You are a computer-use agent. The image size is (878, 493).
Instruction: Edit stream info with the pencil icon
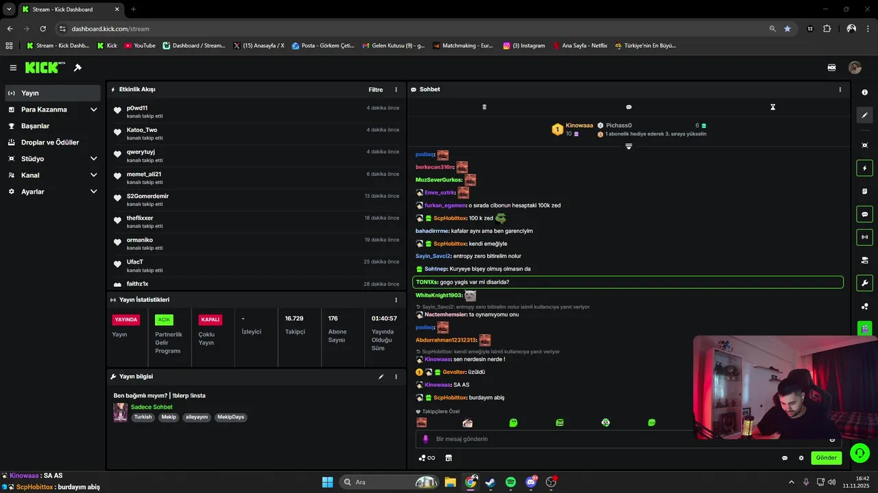(x=381, y=377)
